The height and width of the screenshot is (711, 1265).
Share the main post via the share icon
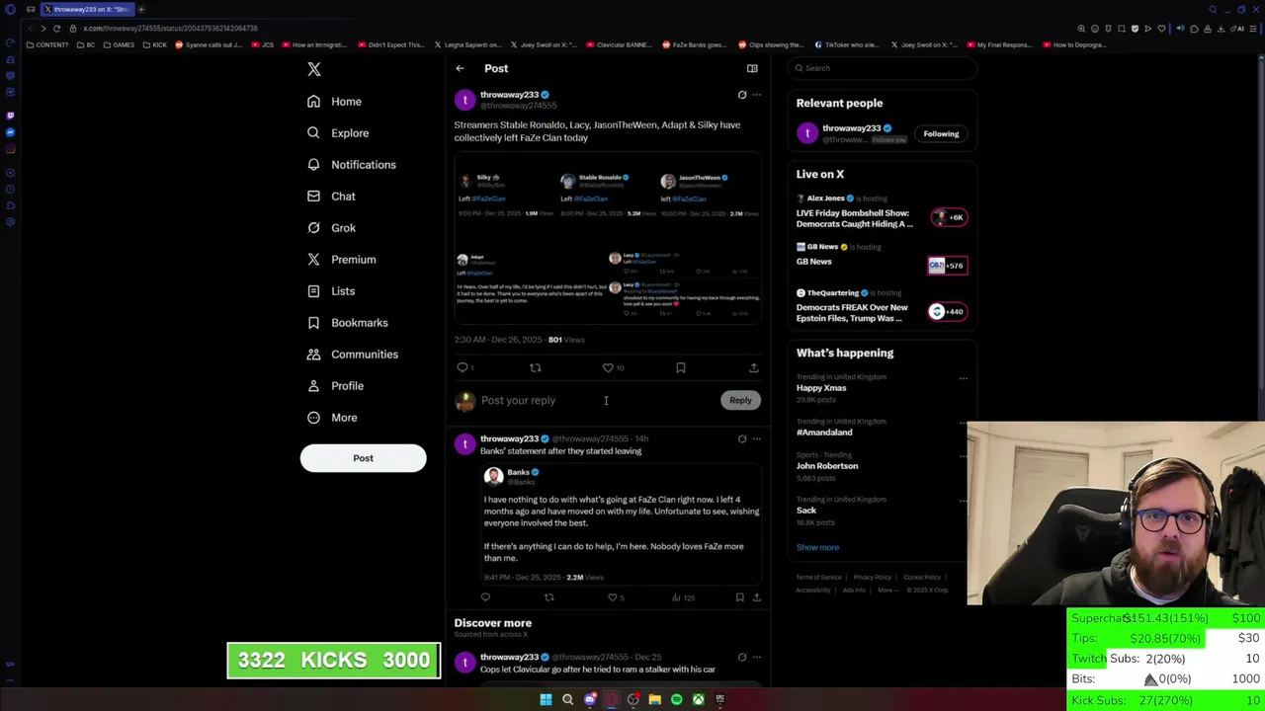[754, 367]
